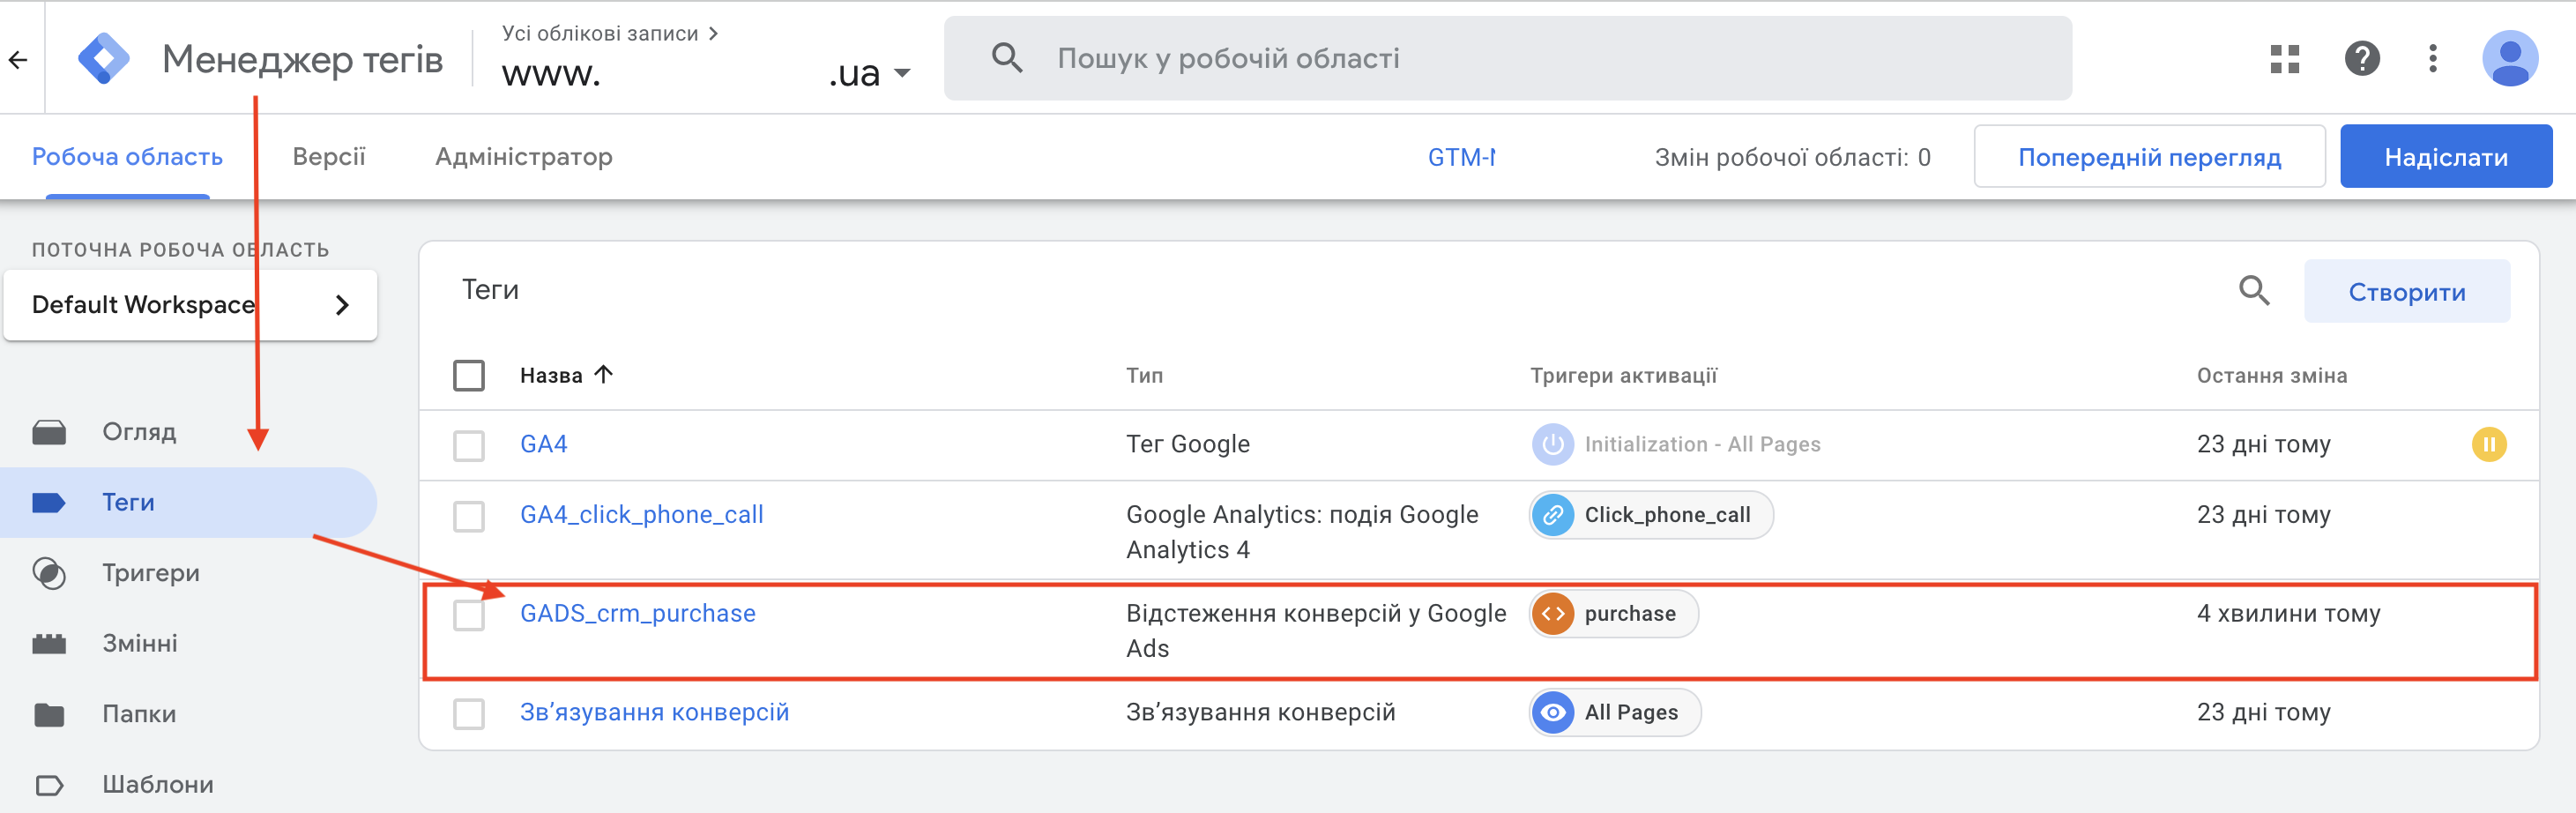Open Тригери in the sidebar
Screen dimensions: 2576x813
pyautogui.click(x=151, y=573)
